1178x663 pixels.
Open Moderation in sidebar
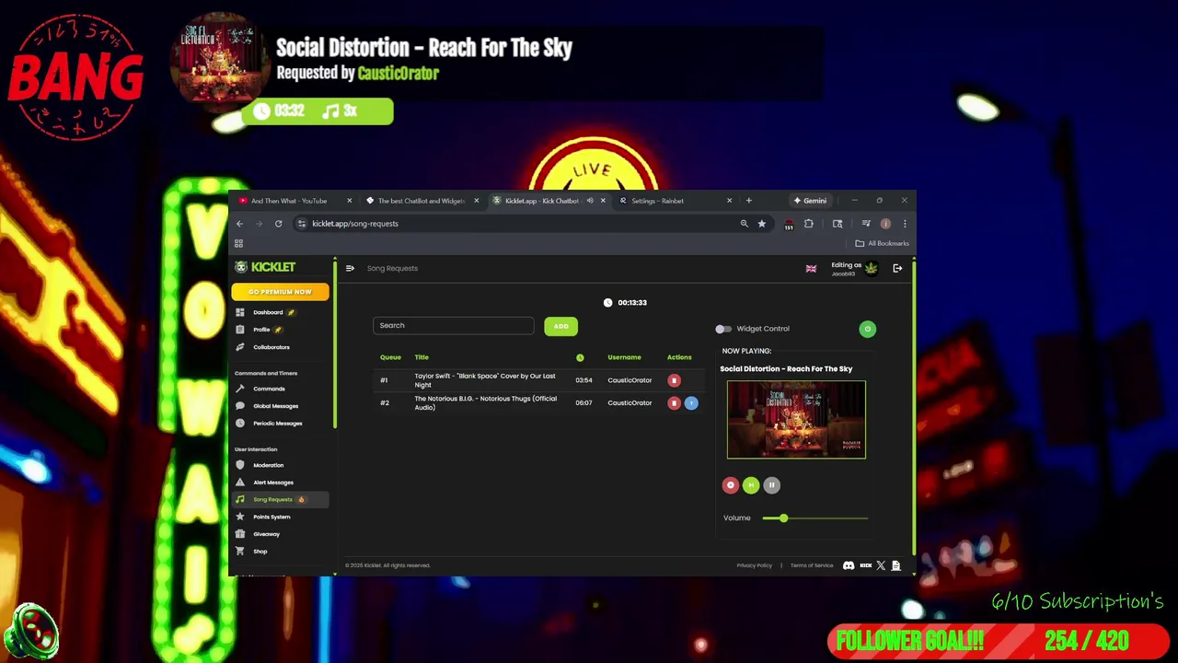tap(268, 465)
